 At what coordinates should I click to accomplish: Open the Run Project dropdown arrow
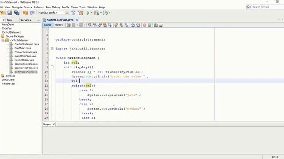(92, 13)
